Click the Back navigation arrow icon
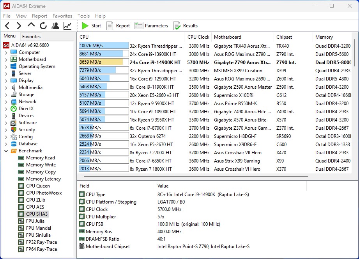This screenshot has height=259, width=359. tap(7, 26)
